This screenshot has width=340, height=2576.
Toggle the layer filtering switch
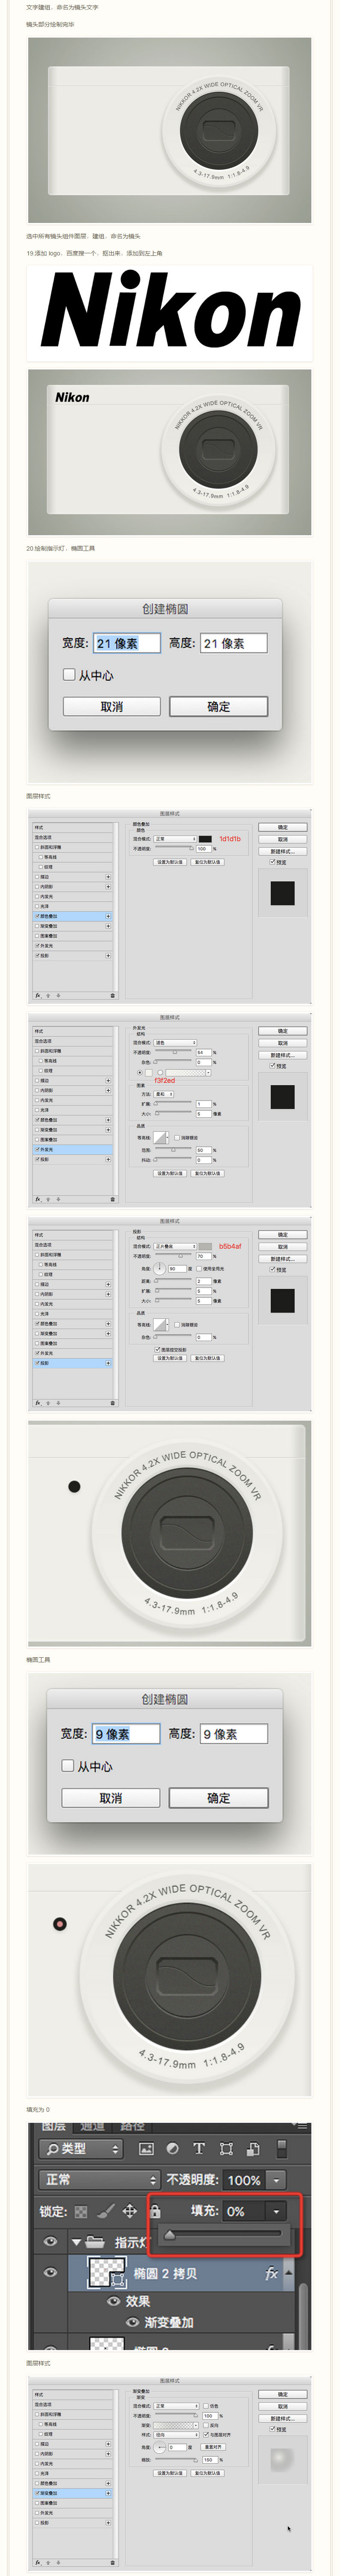282,2149
